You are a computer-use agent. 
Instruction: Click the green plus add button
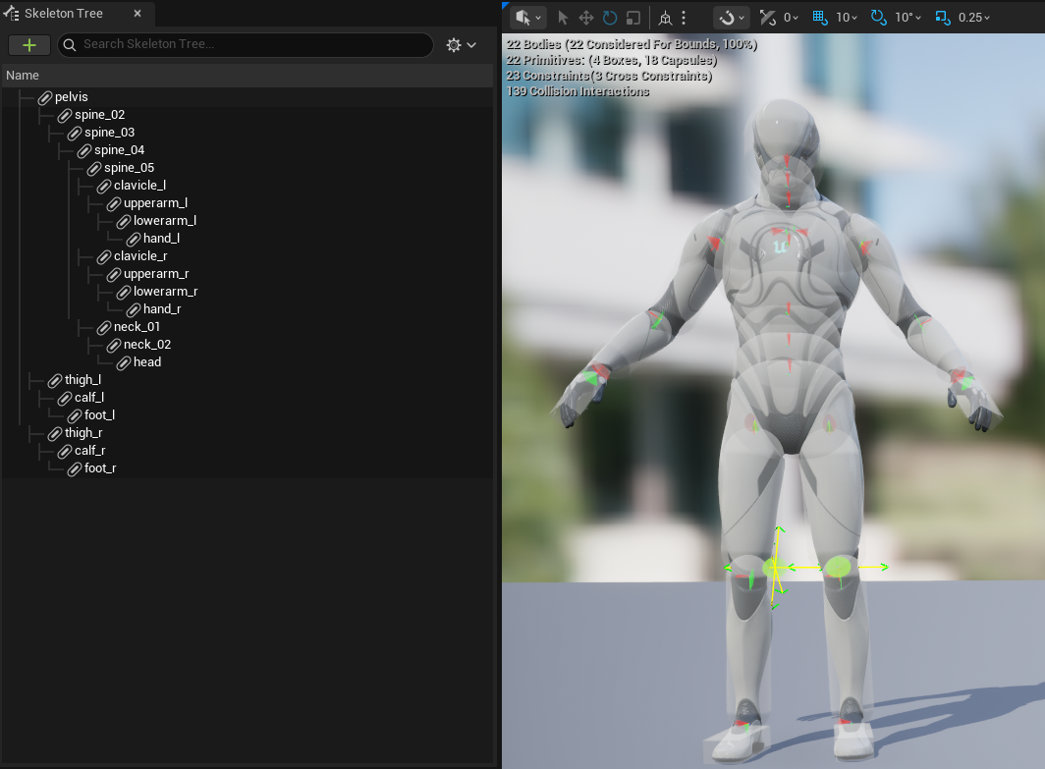coord(29,45)
